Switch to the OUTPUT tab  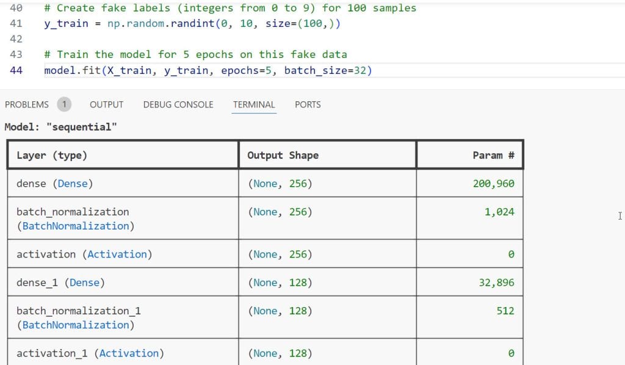pos(106,104)
